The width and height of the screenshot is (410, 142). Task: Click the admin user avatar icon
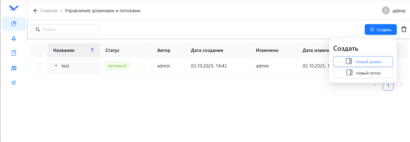[x=386, y=11]
